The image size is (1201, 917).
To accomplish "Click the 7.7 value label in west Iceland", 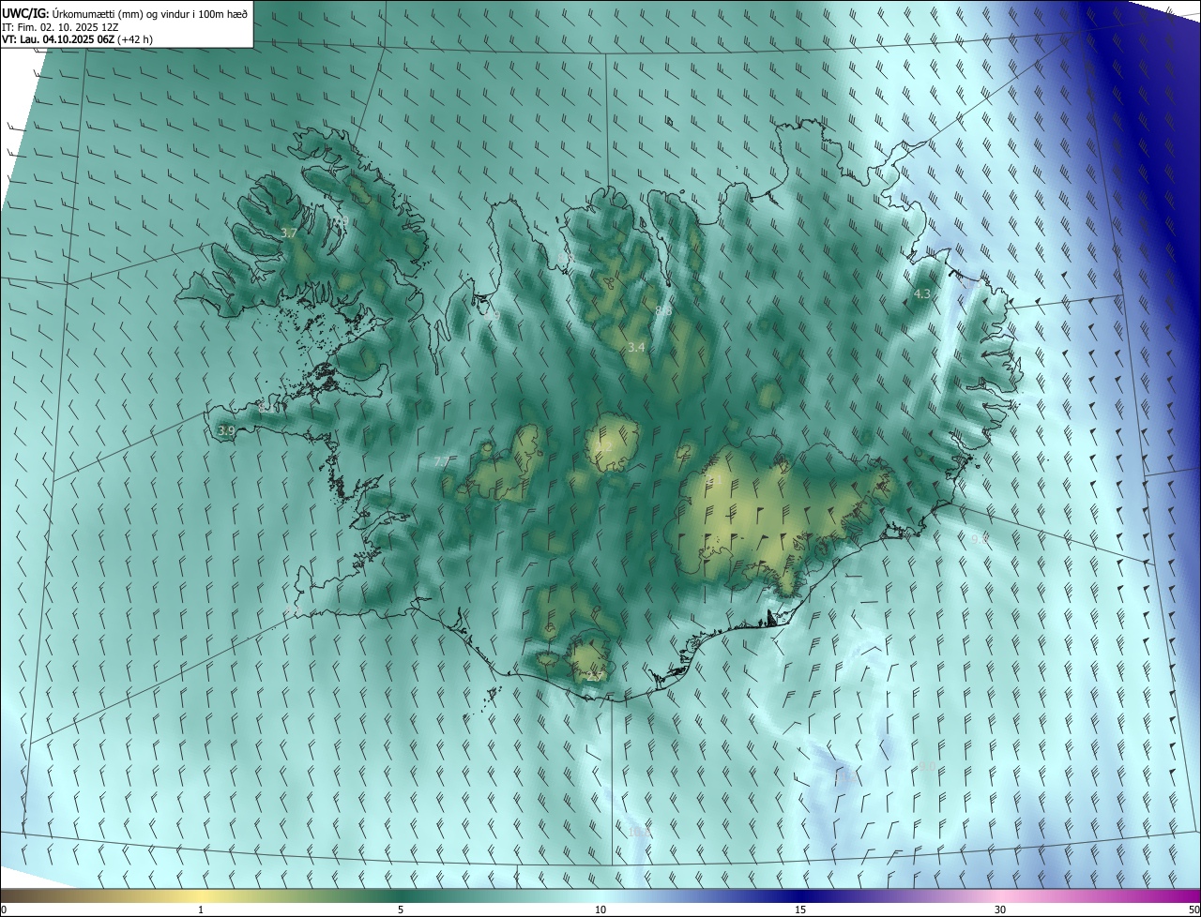I will pos(442,461).
